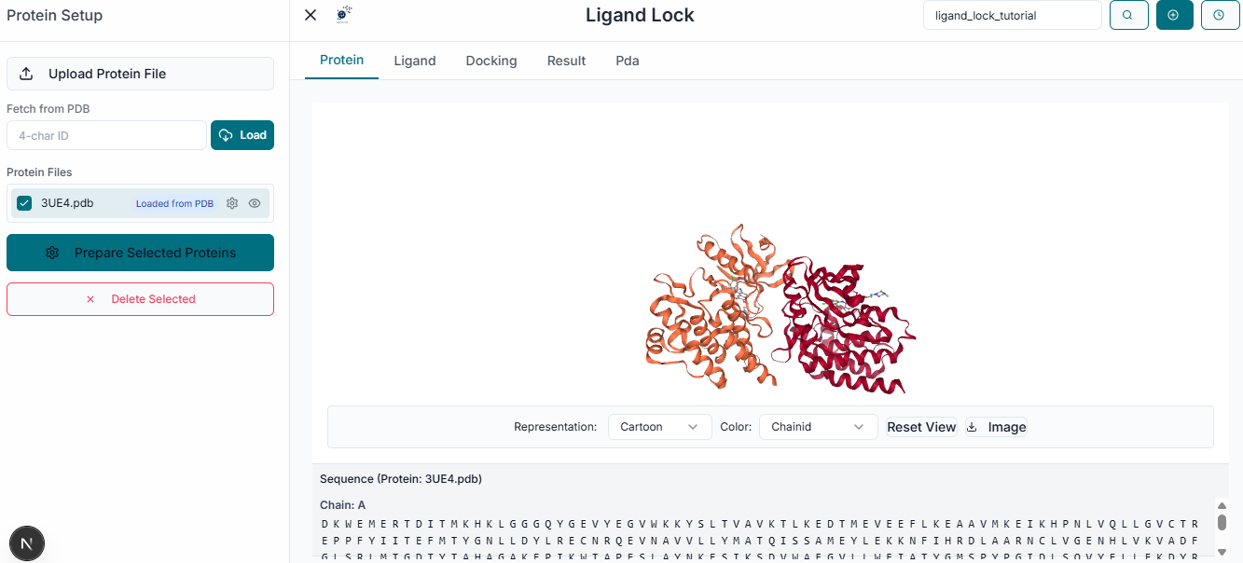
Task: Uncheck the 3UE4.pdb checkbox
Action: tap(23, 202)
